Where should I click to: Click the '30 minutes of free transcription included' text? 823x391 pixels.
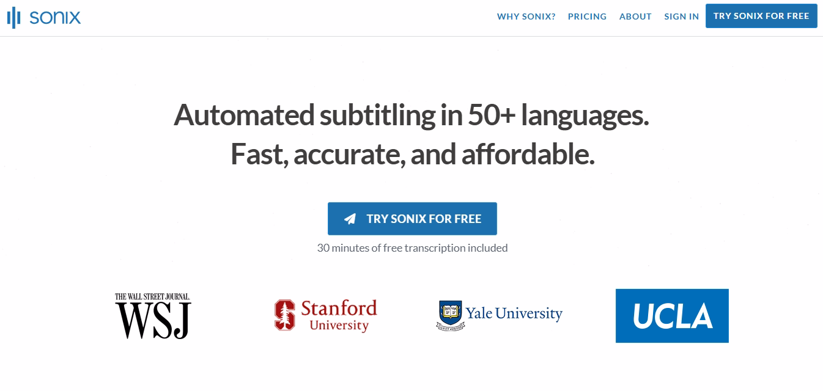[x=412, y=248]
